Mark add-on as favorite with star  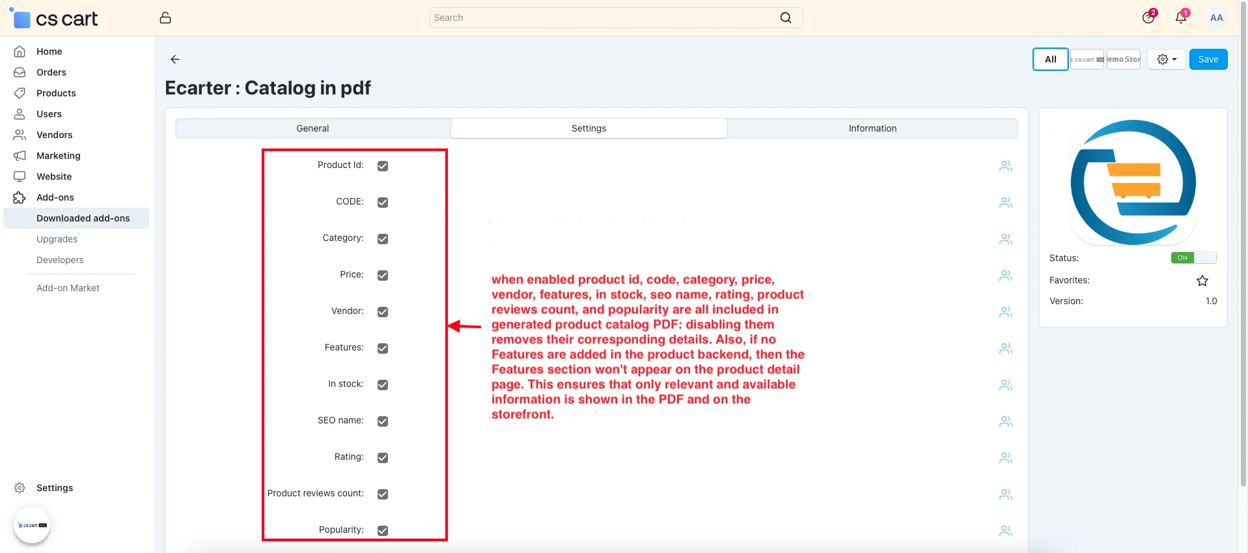point(1202,281)
